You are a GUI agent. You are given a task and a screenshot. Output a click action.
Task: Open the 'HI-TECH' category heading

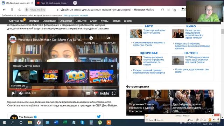tap(191, 53)
